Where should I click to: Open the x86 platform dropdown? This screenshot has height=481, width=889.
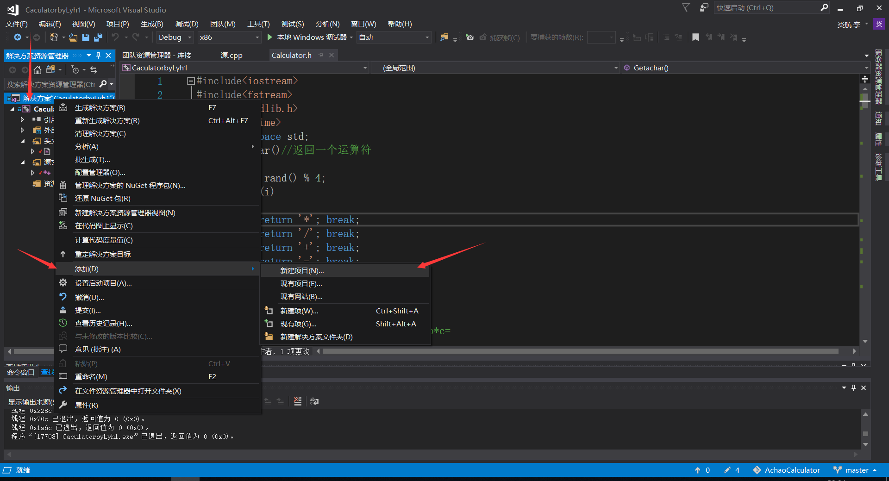(229, 37)
